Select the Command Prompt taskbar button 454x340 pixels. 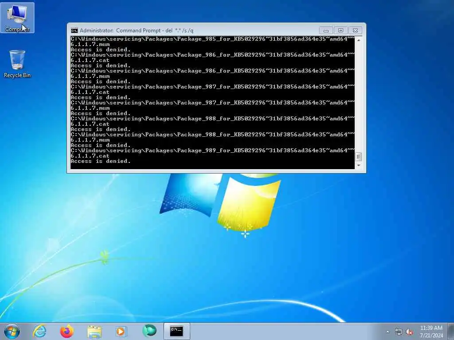(x=176, y=331)
